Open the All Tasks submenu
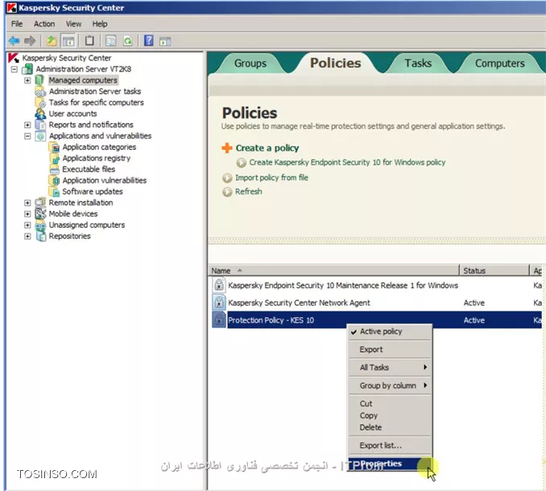Viewport: 546px width, 491px height. [391, 368]
